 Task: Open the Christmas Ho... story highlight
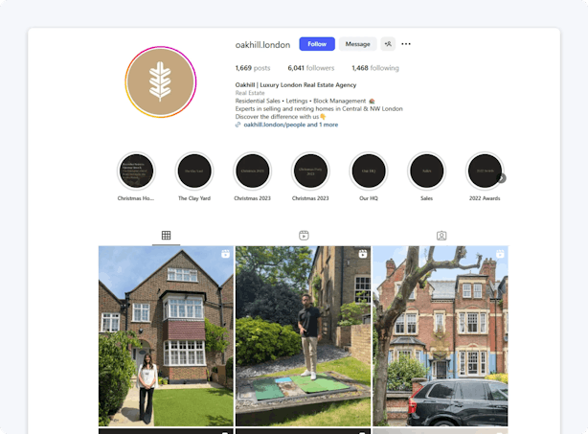(x=136, y=171)
